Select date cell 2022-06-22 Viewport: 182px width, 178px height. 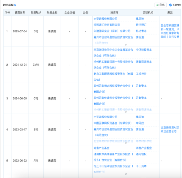coord(20,161)
